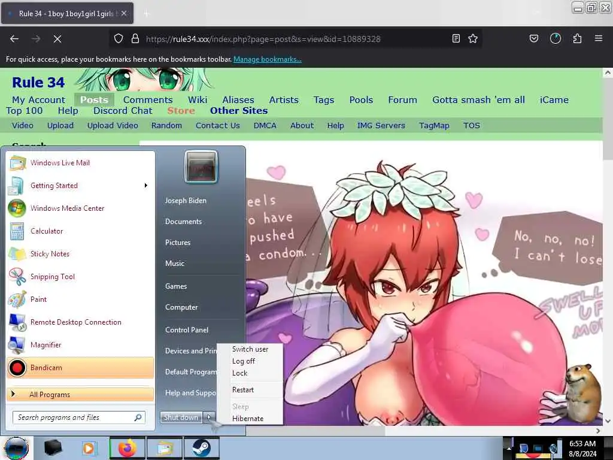The width and height of the screenshot is (613, 460).
Task: Launch Windows Live Mail from Start menu
Action: [80, 163]
